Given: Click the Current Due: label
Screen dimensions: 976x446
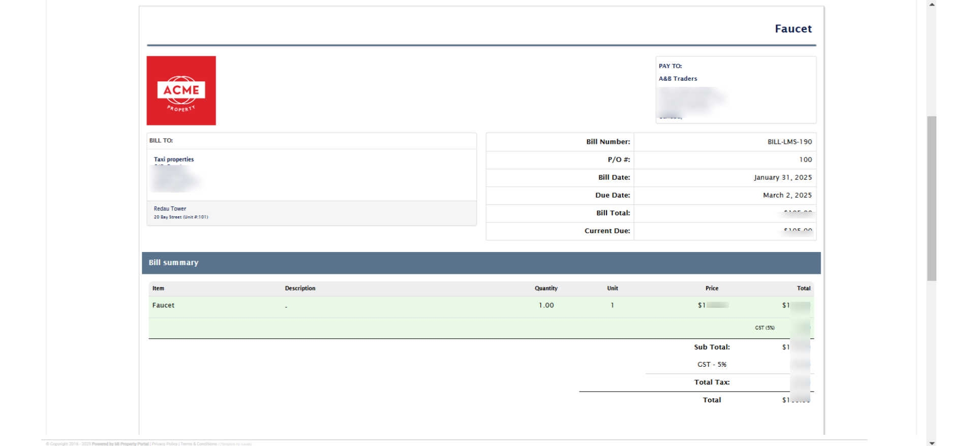Looking at the screenshot, I should [607, 231].
